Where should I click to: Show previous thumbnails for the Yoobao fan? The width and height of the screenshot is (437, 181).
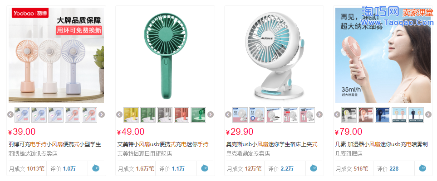(x=10, y=114)
